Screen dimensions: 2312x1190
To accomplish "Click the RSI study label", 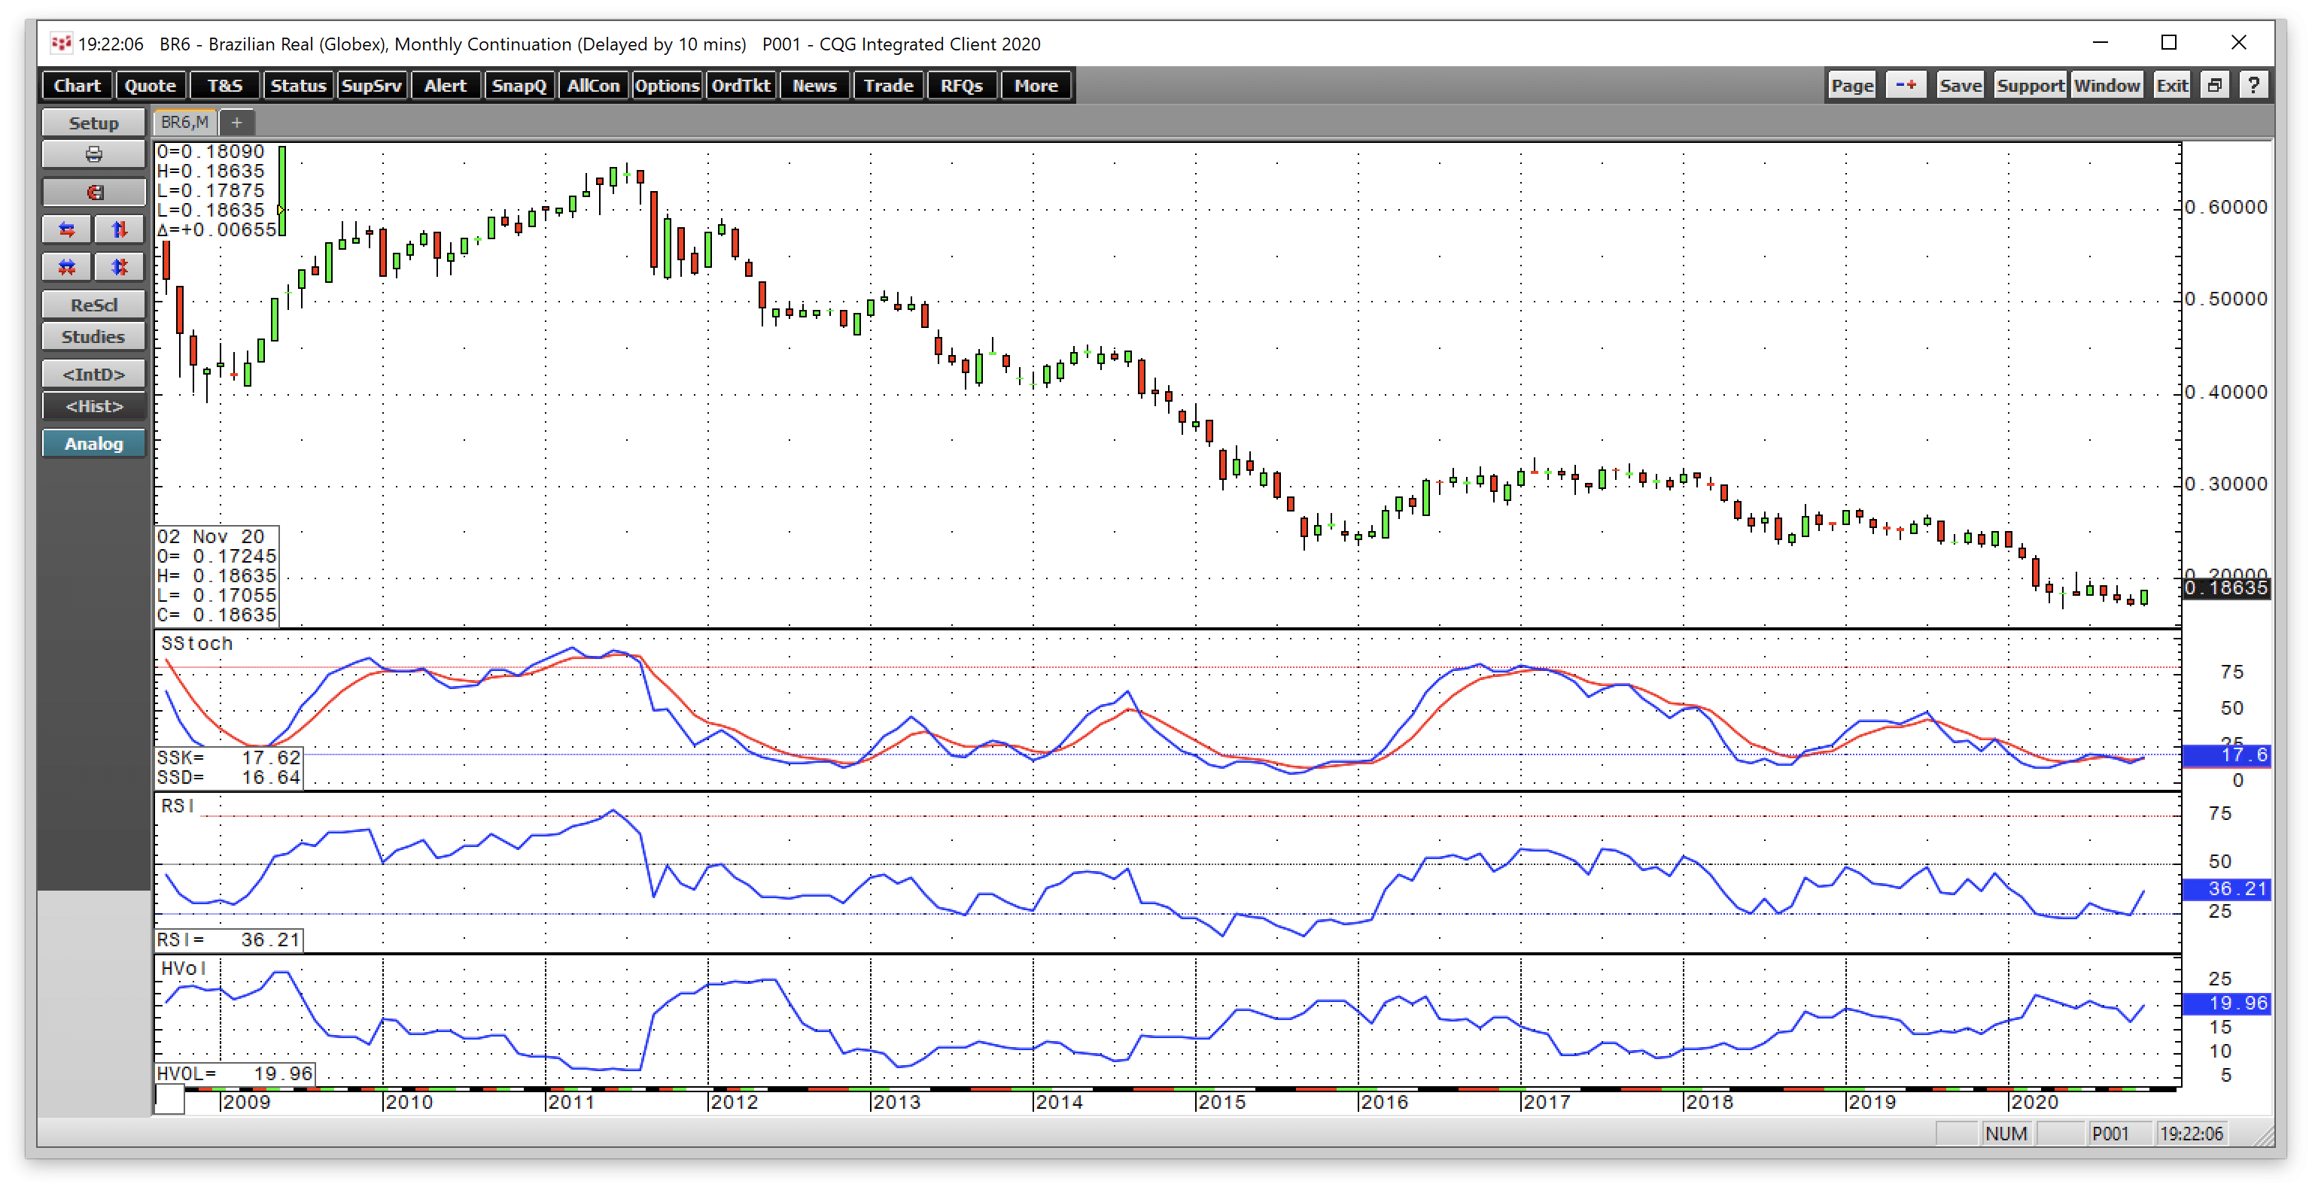I will pyautogui.click(x=177, y=806).
